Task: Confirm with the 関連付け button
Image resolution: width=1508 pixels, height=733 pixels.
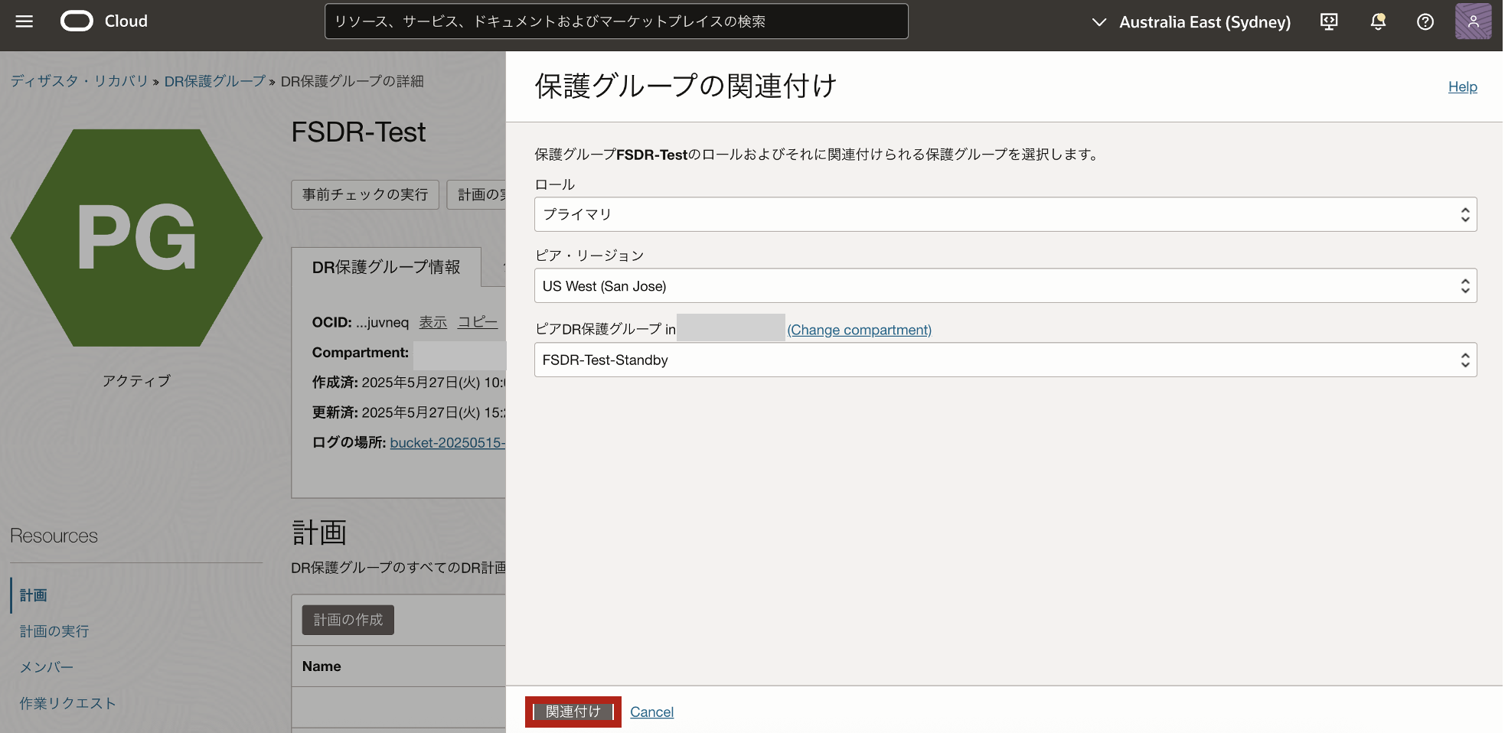Action: (573, 712)
